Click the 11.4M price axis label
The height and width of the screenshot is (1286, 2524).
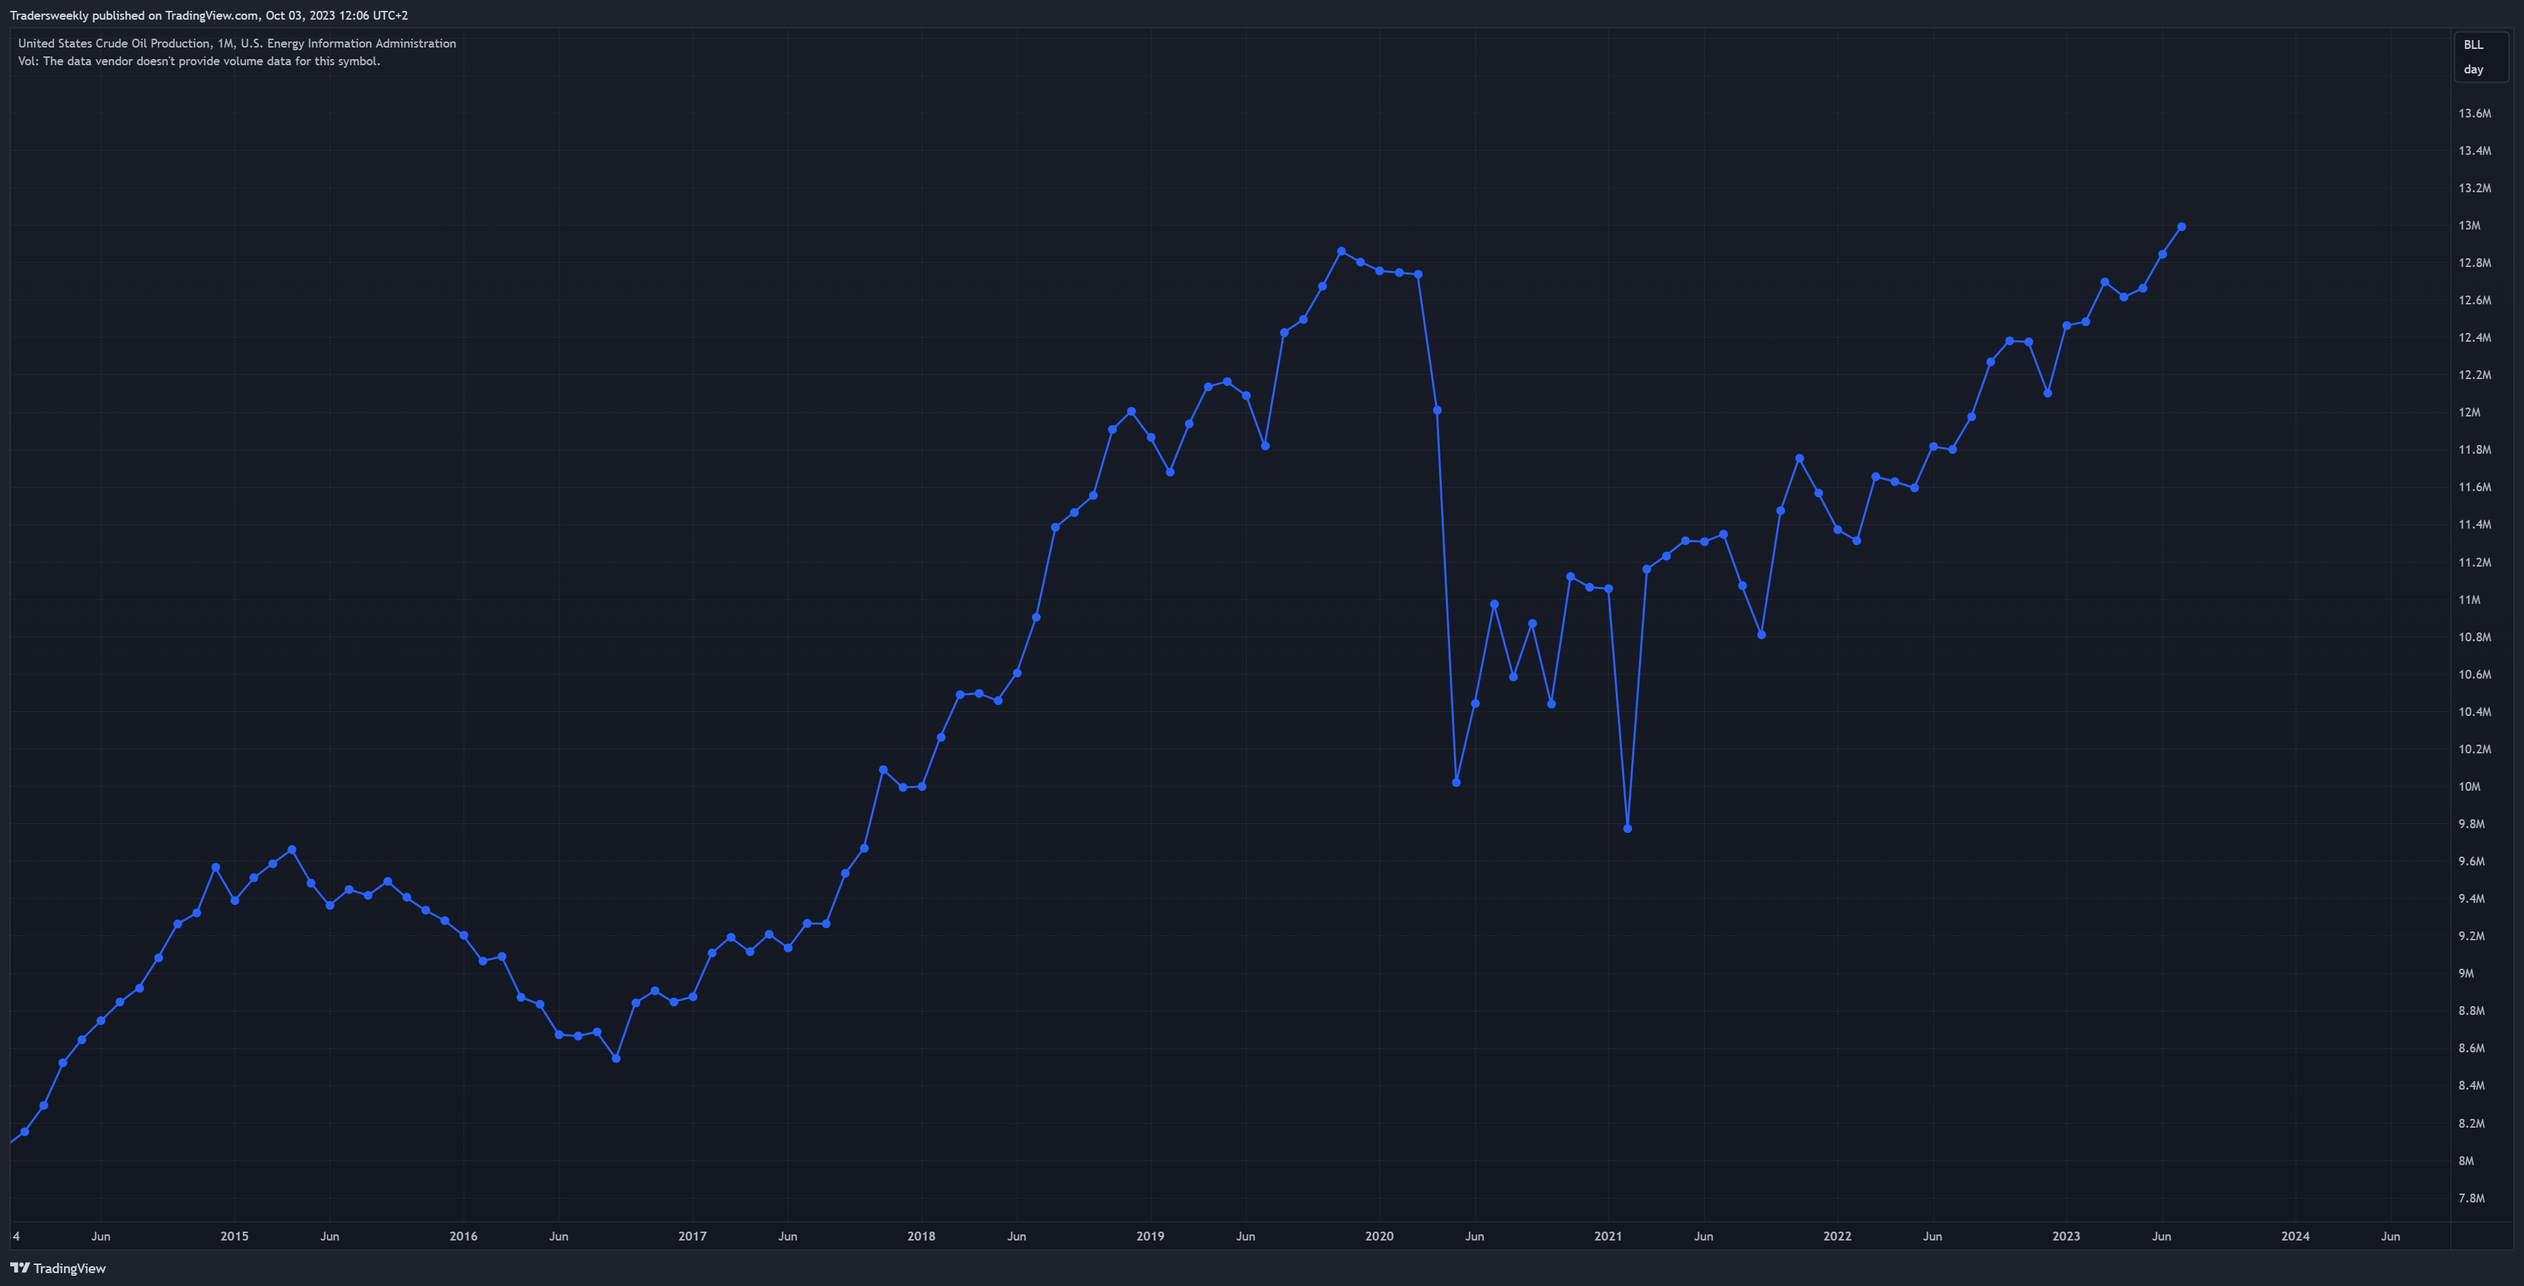(2474, 525)
